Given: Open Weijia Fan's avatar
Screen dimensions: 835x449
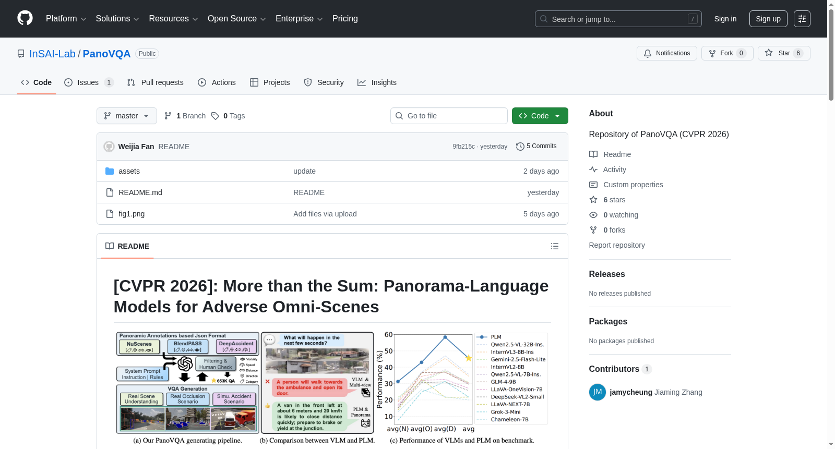Looking at the screenshot, I should point(109,147).
